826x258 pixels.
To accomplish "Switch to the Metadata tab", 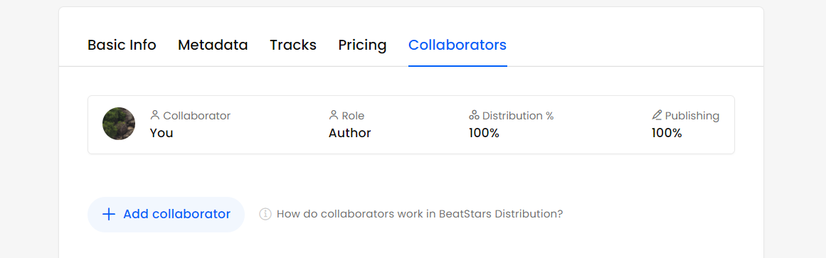I will click(213, 45).
